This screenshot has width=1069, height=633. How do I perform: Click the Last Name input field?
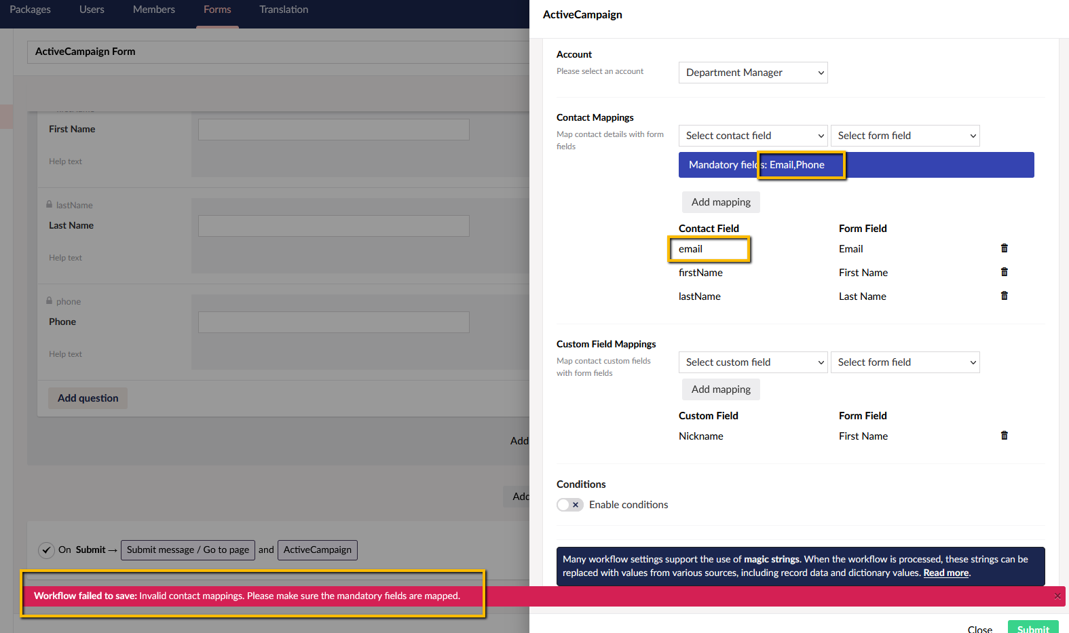coord(334,226)
